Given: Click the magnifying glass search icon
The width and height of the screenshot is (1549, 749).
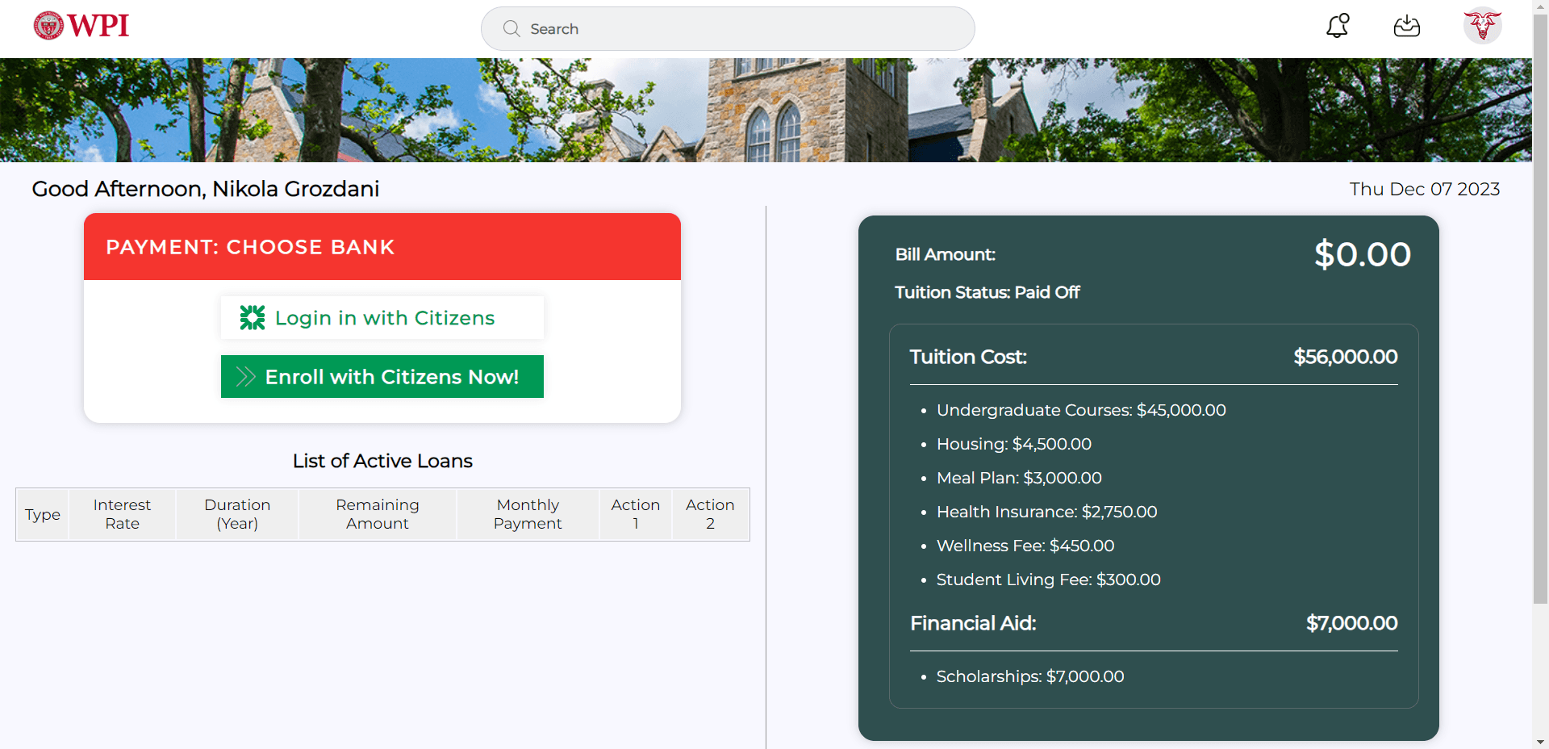Looking at the screenshot, I should 511,29.
